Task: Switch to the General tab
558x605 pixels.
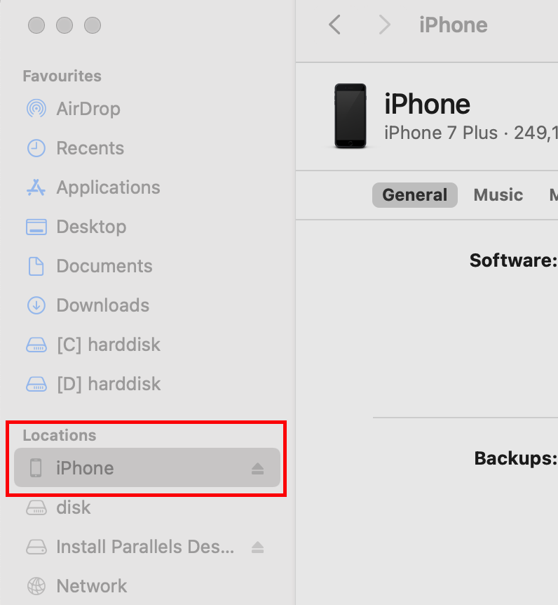Action: pyautogui.click(x=414, y=195)
